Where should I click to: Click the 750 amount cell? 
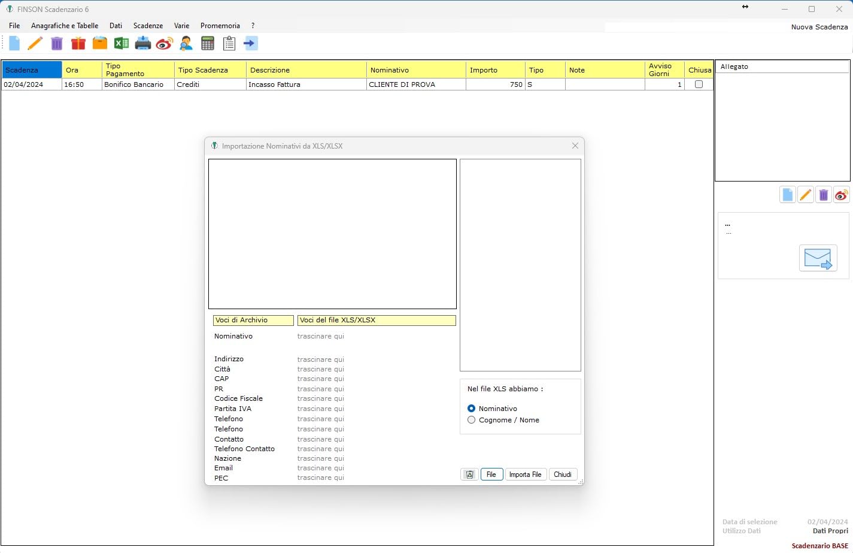point(496,84)
